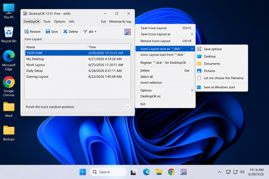The image size is (269, 179).
Task: Choose Save Icons-Layout menu entry
Action: point(165,28)
